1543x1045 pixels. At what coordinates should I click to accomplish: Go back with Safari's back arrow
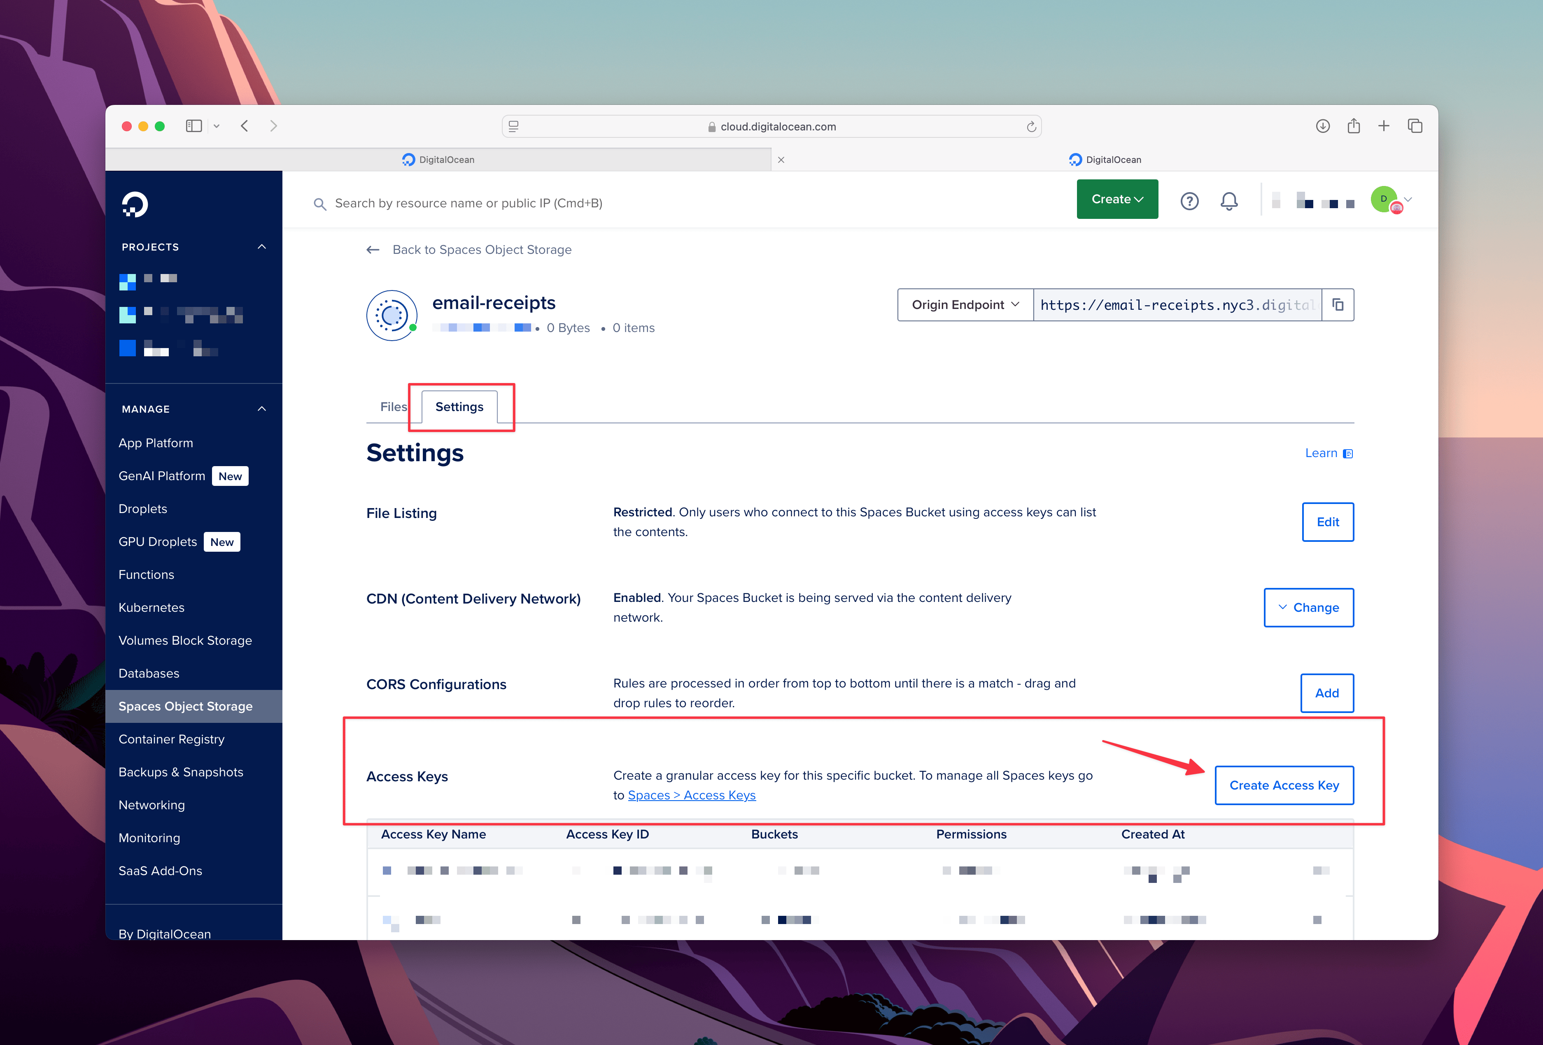click(244, 126)
